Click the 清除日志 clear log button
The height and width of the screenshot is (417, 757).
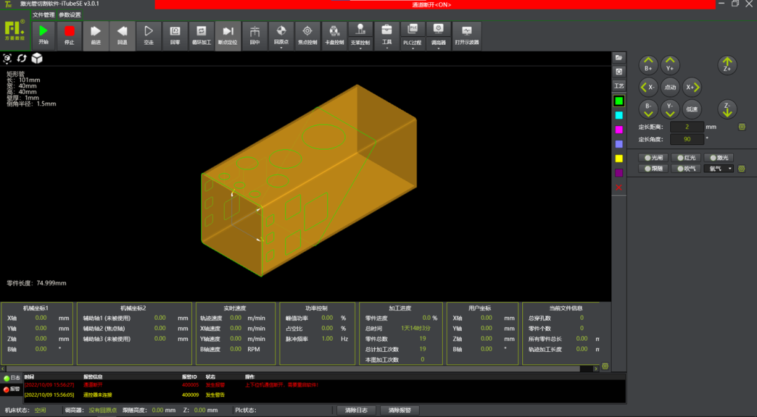coord(356,410)
